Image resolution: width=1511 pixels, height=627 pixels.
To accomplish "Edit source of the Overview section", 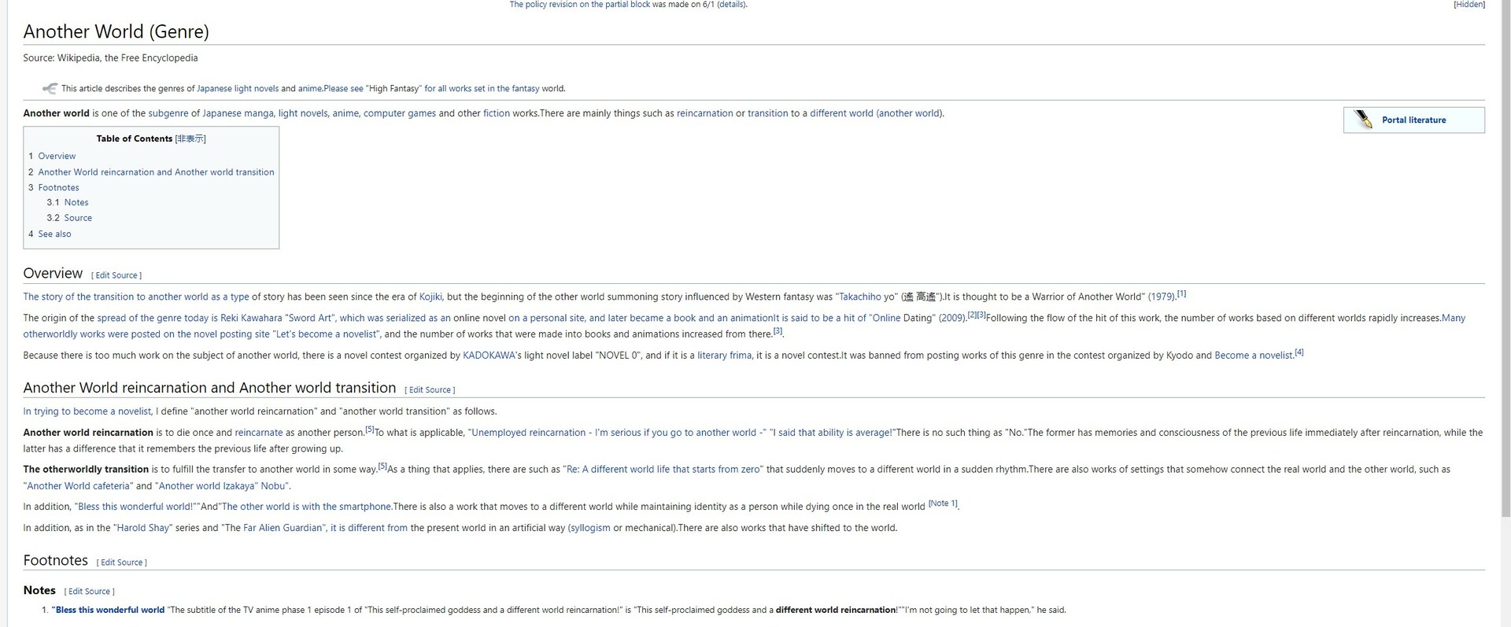I will click(116, 275).
